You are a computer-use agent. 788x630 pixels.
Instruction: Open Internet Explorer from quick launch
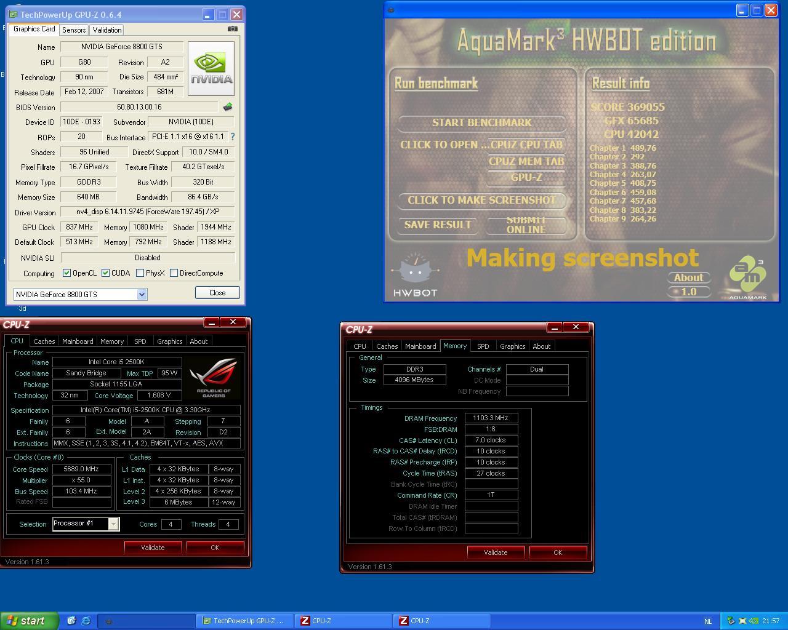tap(86, 621)
